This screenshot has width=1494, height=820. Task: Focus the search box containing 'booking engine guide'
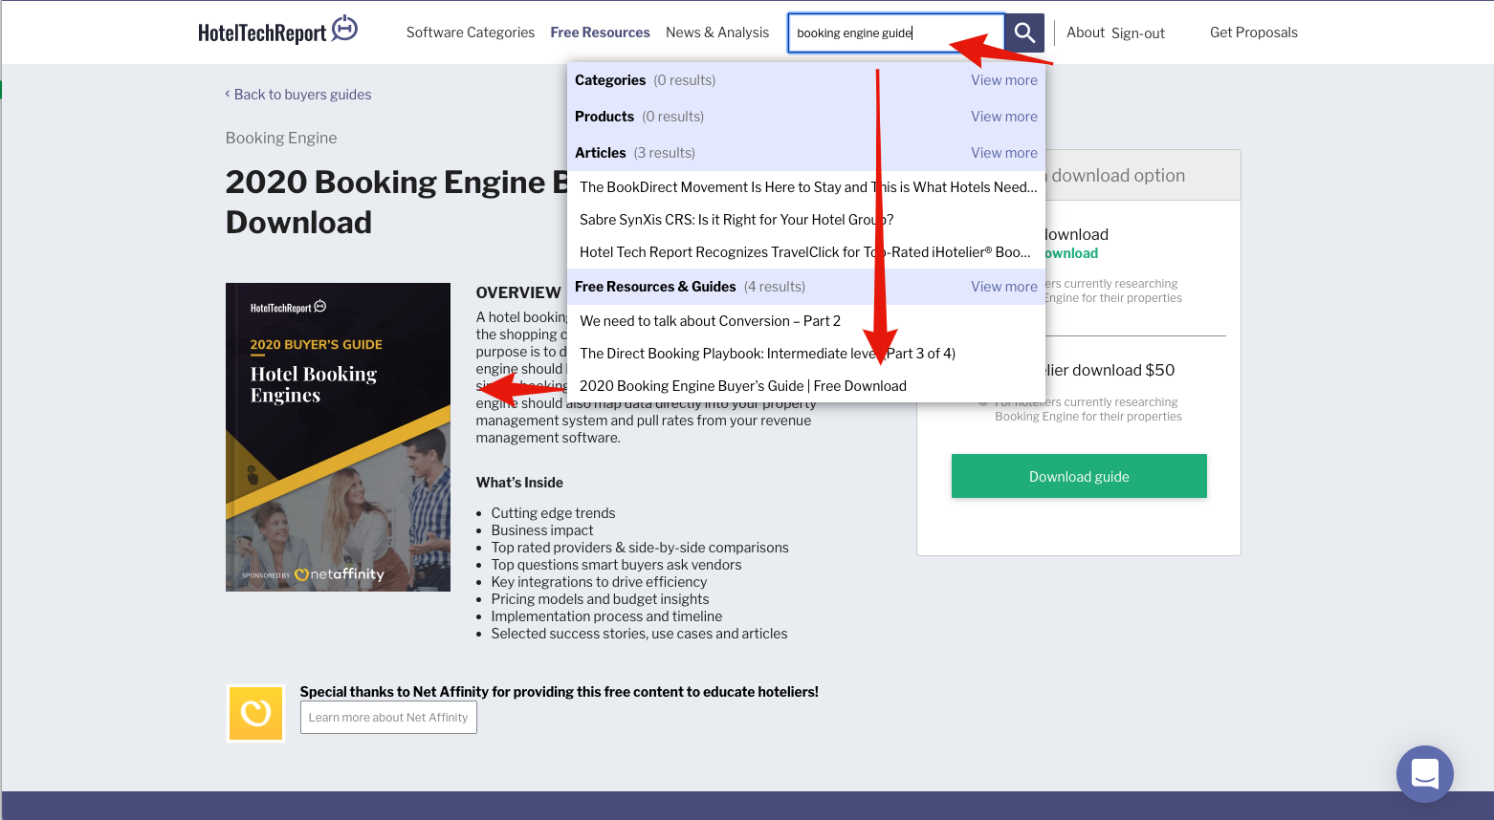(896, 32)
